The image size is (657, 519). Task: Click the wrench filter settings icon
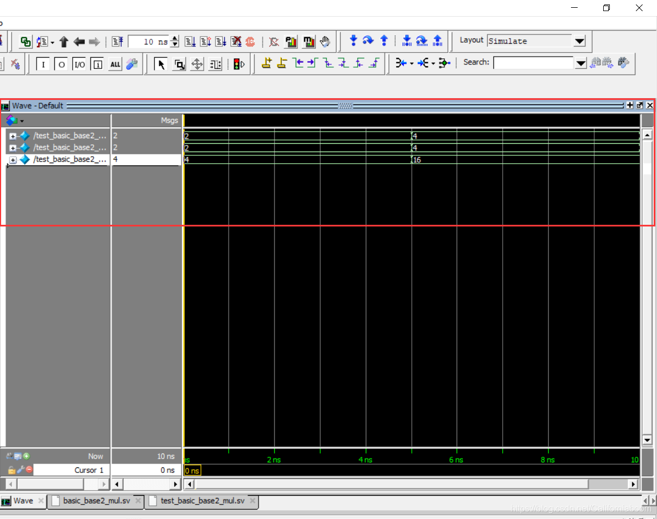[132, 64]
